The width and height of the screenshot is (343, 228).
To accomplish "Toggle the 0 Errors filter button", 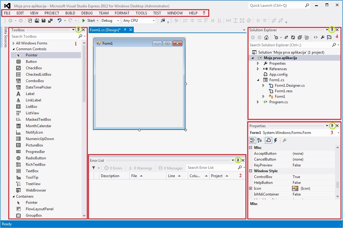I will (113, 168).
